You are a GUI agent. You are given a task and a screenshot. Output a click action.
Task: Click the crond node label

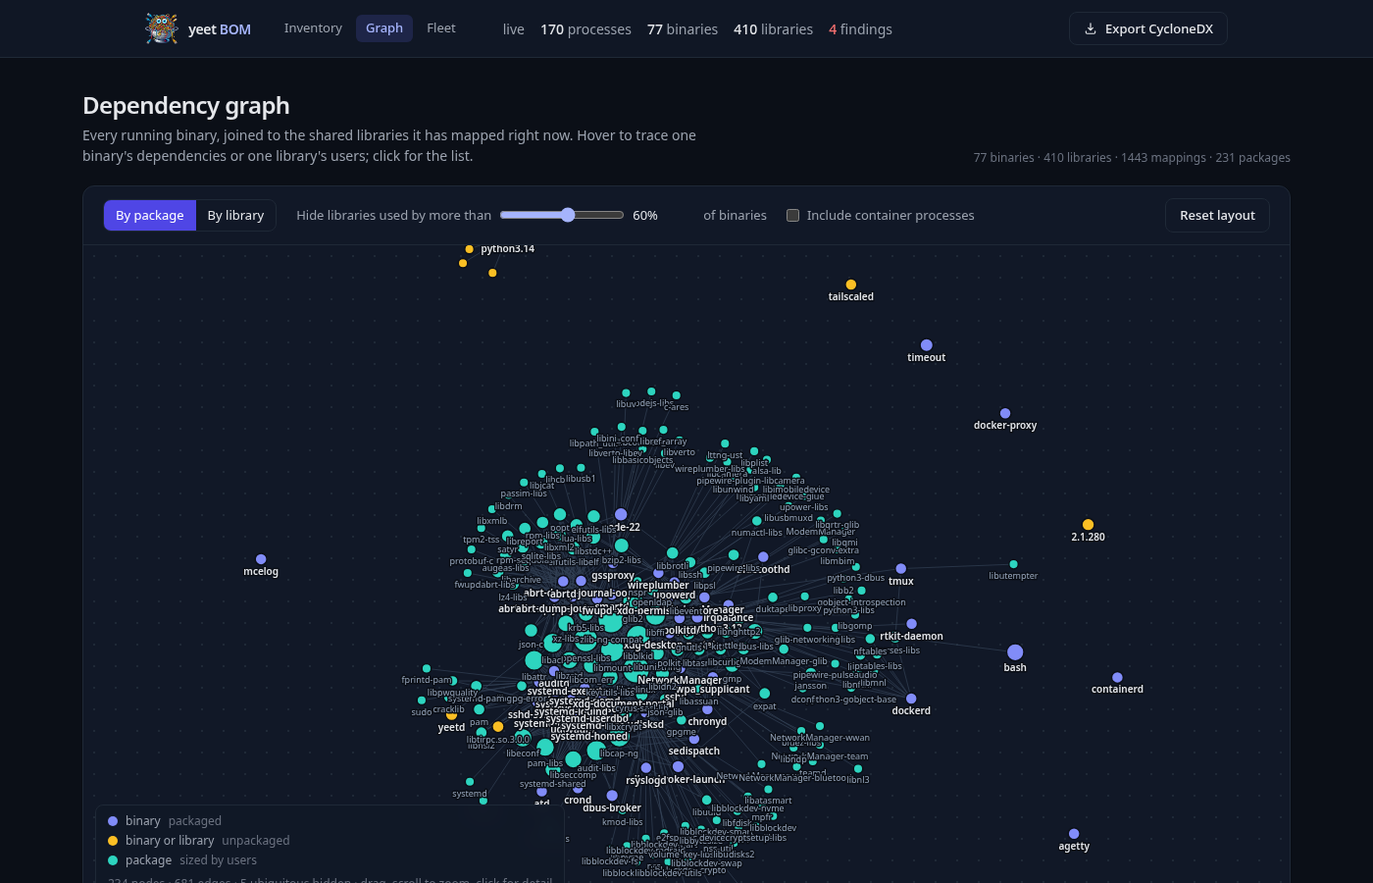(578, 800)
